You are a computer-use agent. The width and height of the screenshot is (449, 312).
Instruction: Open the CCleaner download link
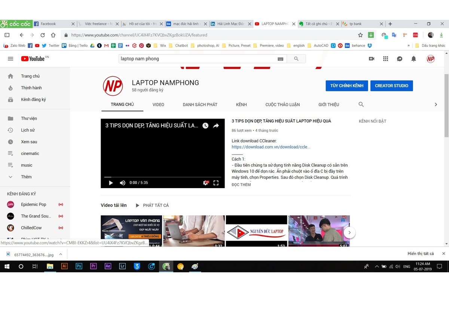[x=271, y=147]
